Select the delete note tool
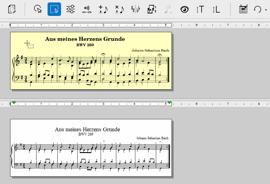This screenshot has height=184, width=270. [x=119, y=9]
